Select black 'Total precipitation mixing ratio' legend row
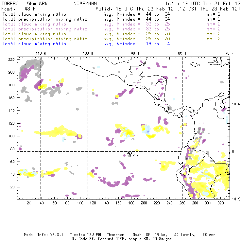This screenshot has height=242, width=242. coord(112,19)
